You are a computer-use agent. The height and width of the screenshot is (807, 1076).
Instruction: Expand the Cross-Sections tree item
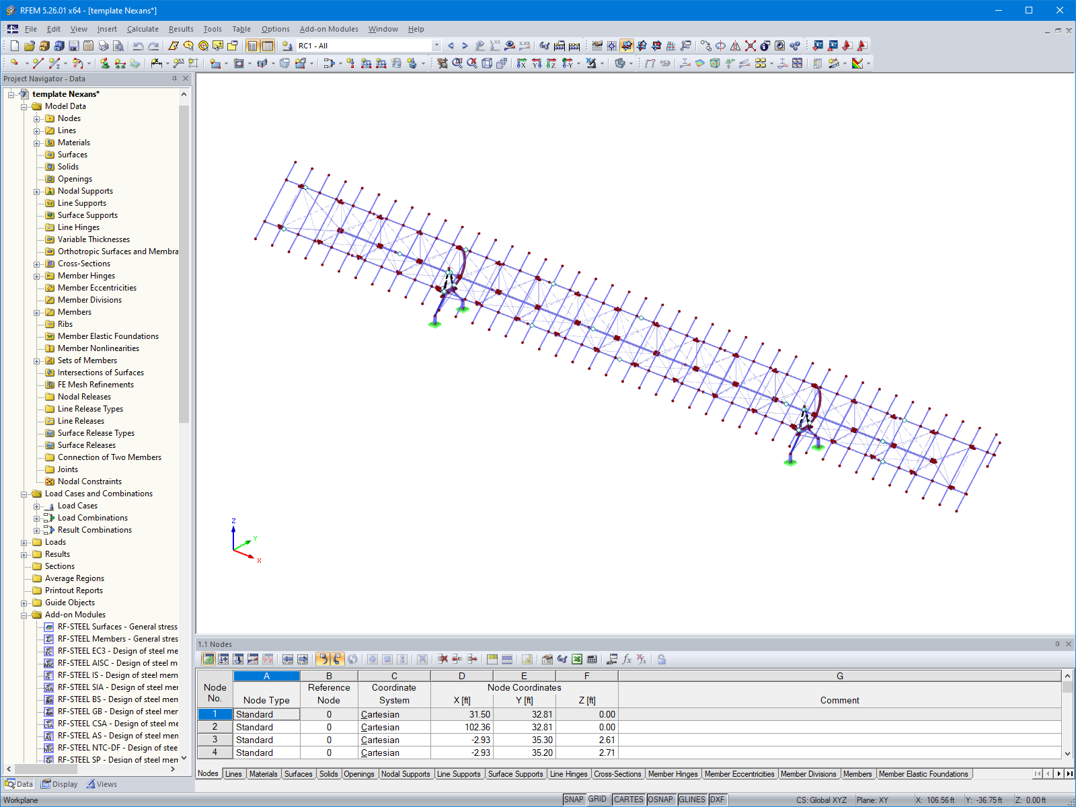(x=37, y=264)
